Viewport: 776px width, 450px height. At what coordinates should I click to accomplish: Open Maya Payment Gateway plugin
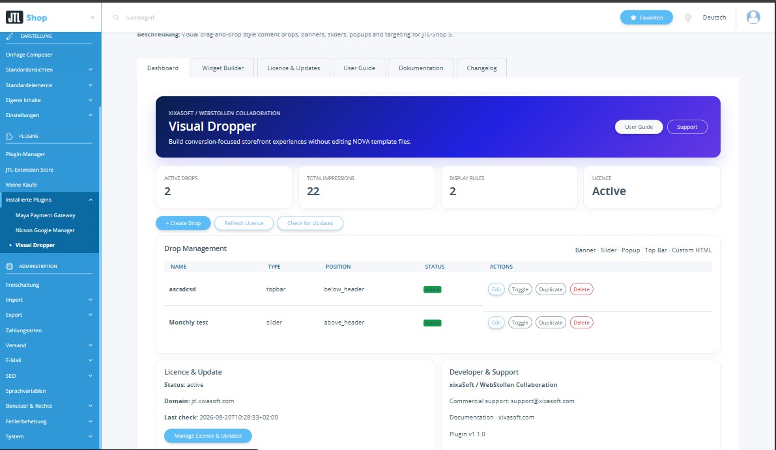(45, 215)
